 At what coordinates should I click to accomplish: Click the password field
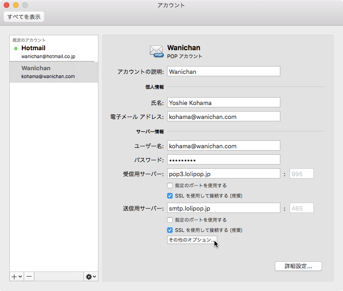pyautogui.click(x=223, y=160)
